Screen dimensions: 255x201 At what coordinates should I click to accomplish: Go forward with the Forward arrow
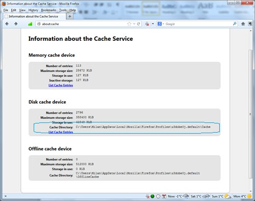click(16, 24)
